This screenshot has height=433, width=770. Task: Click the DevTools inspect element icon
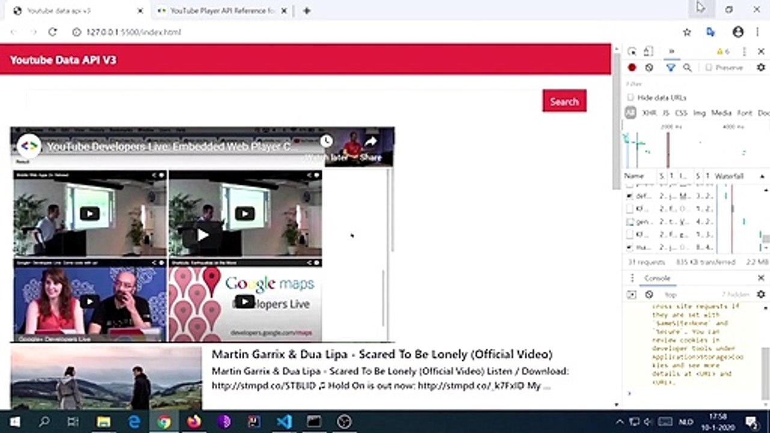pos(632,52)
